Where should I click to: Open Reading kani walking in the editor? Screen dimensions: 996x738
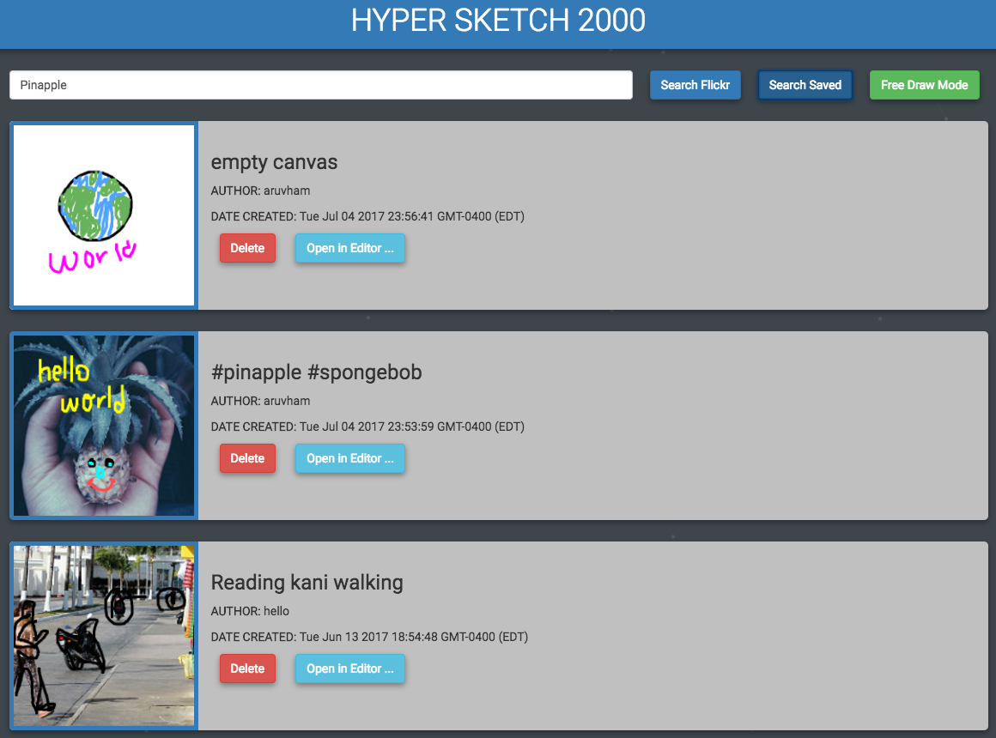coord(349,668)
